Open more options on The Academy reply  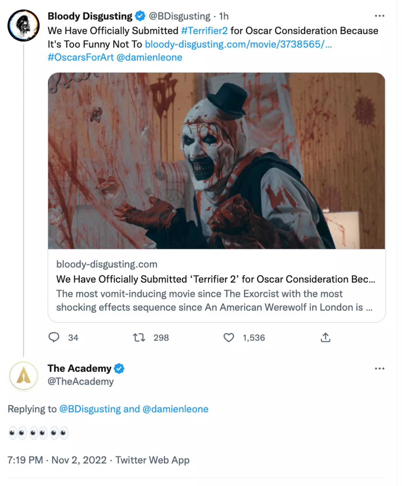[379, 369]
